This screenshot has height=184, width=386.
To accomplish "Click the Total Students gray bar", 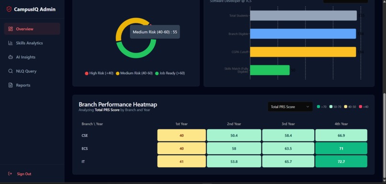I will point(303,15).
